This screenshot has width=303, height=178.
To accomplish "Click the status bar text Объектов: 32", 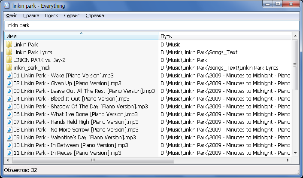I will tap(21, 170).
